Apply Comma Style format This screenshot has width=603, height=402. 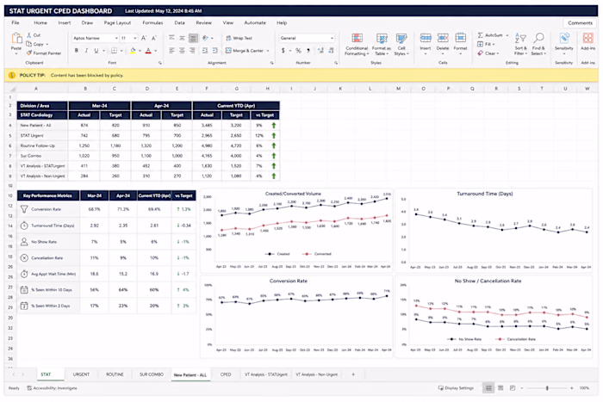308,51
